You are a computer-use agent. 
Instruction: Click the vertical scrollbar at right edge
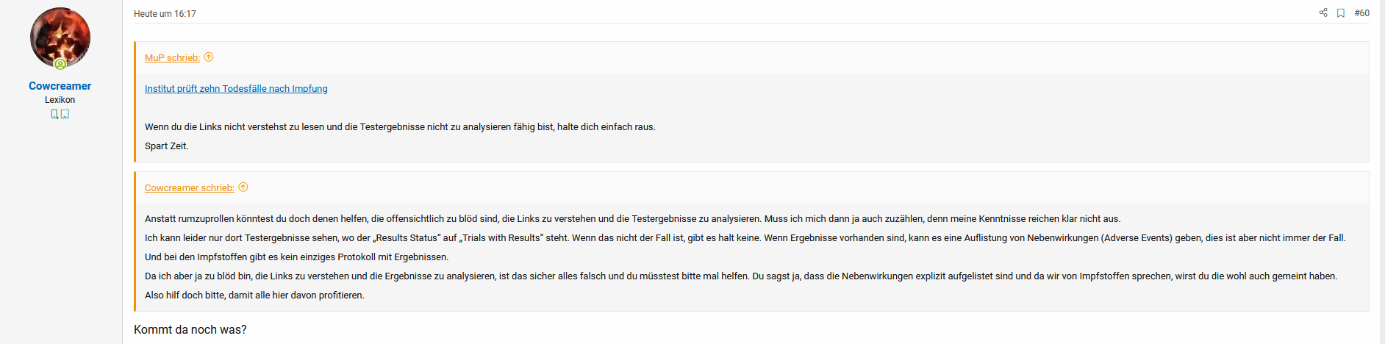[x=1382, y=172]
